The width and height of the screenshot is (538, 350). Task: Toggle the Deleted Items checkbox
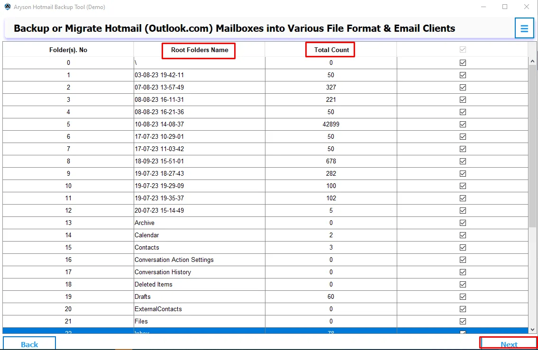463,285
